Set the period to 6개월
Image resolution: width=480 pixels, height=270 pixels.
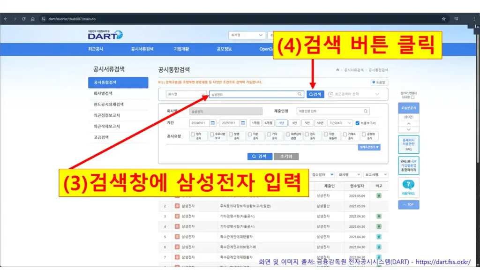point(268,123)
